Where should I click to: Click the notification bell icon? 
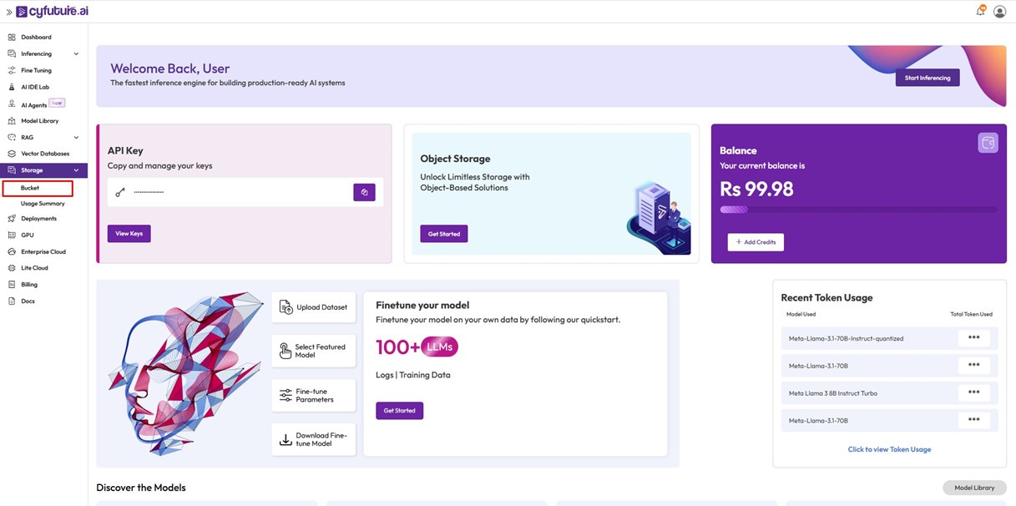click(980, 12)
